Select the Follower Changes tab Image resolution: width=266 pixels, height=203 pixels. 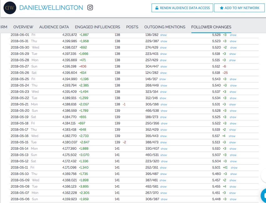coord(211,27)
